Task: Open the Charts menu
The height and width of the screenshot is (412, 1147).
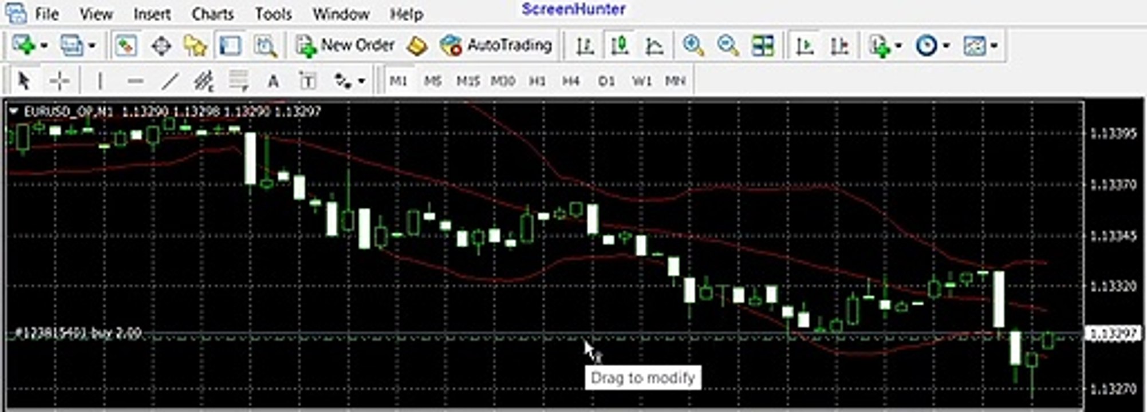Action: 212,14
